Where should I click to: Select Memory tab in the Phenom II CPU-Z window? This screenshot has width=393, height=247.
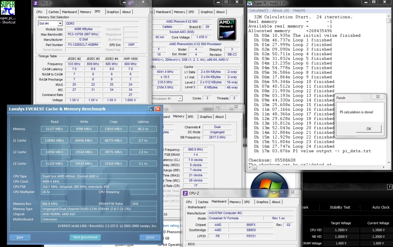180,12
